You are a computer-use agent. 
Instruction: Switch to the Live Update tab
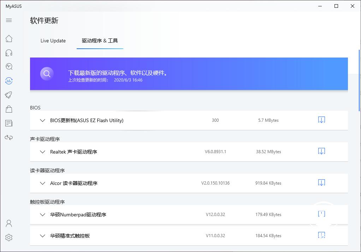coord(53,41)
